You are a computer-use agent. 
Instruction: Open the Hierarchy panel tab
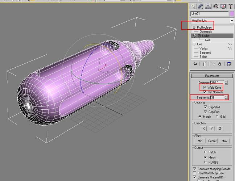pyautogui.click(x=208, y=7)
